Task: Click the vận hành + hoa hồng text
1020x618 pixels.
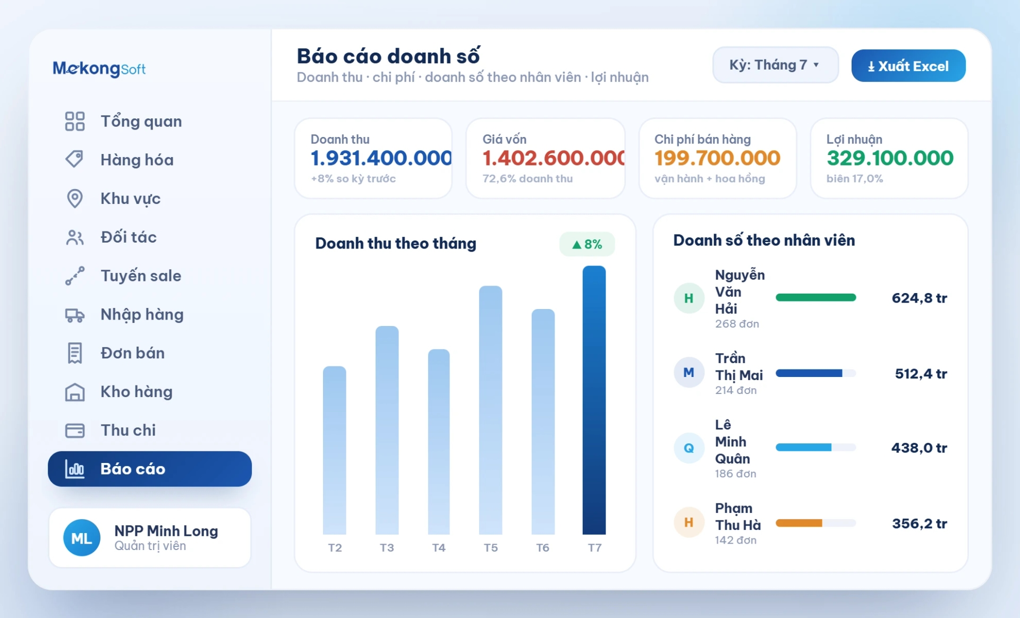Action: point(710,179)
